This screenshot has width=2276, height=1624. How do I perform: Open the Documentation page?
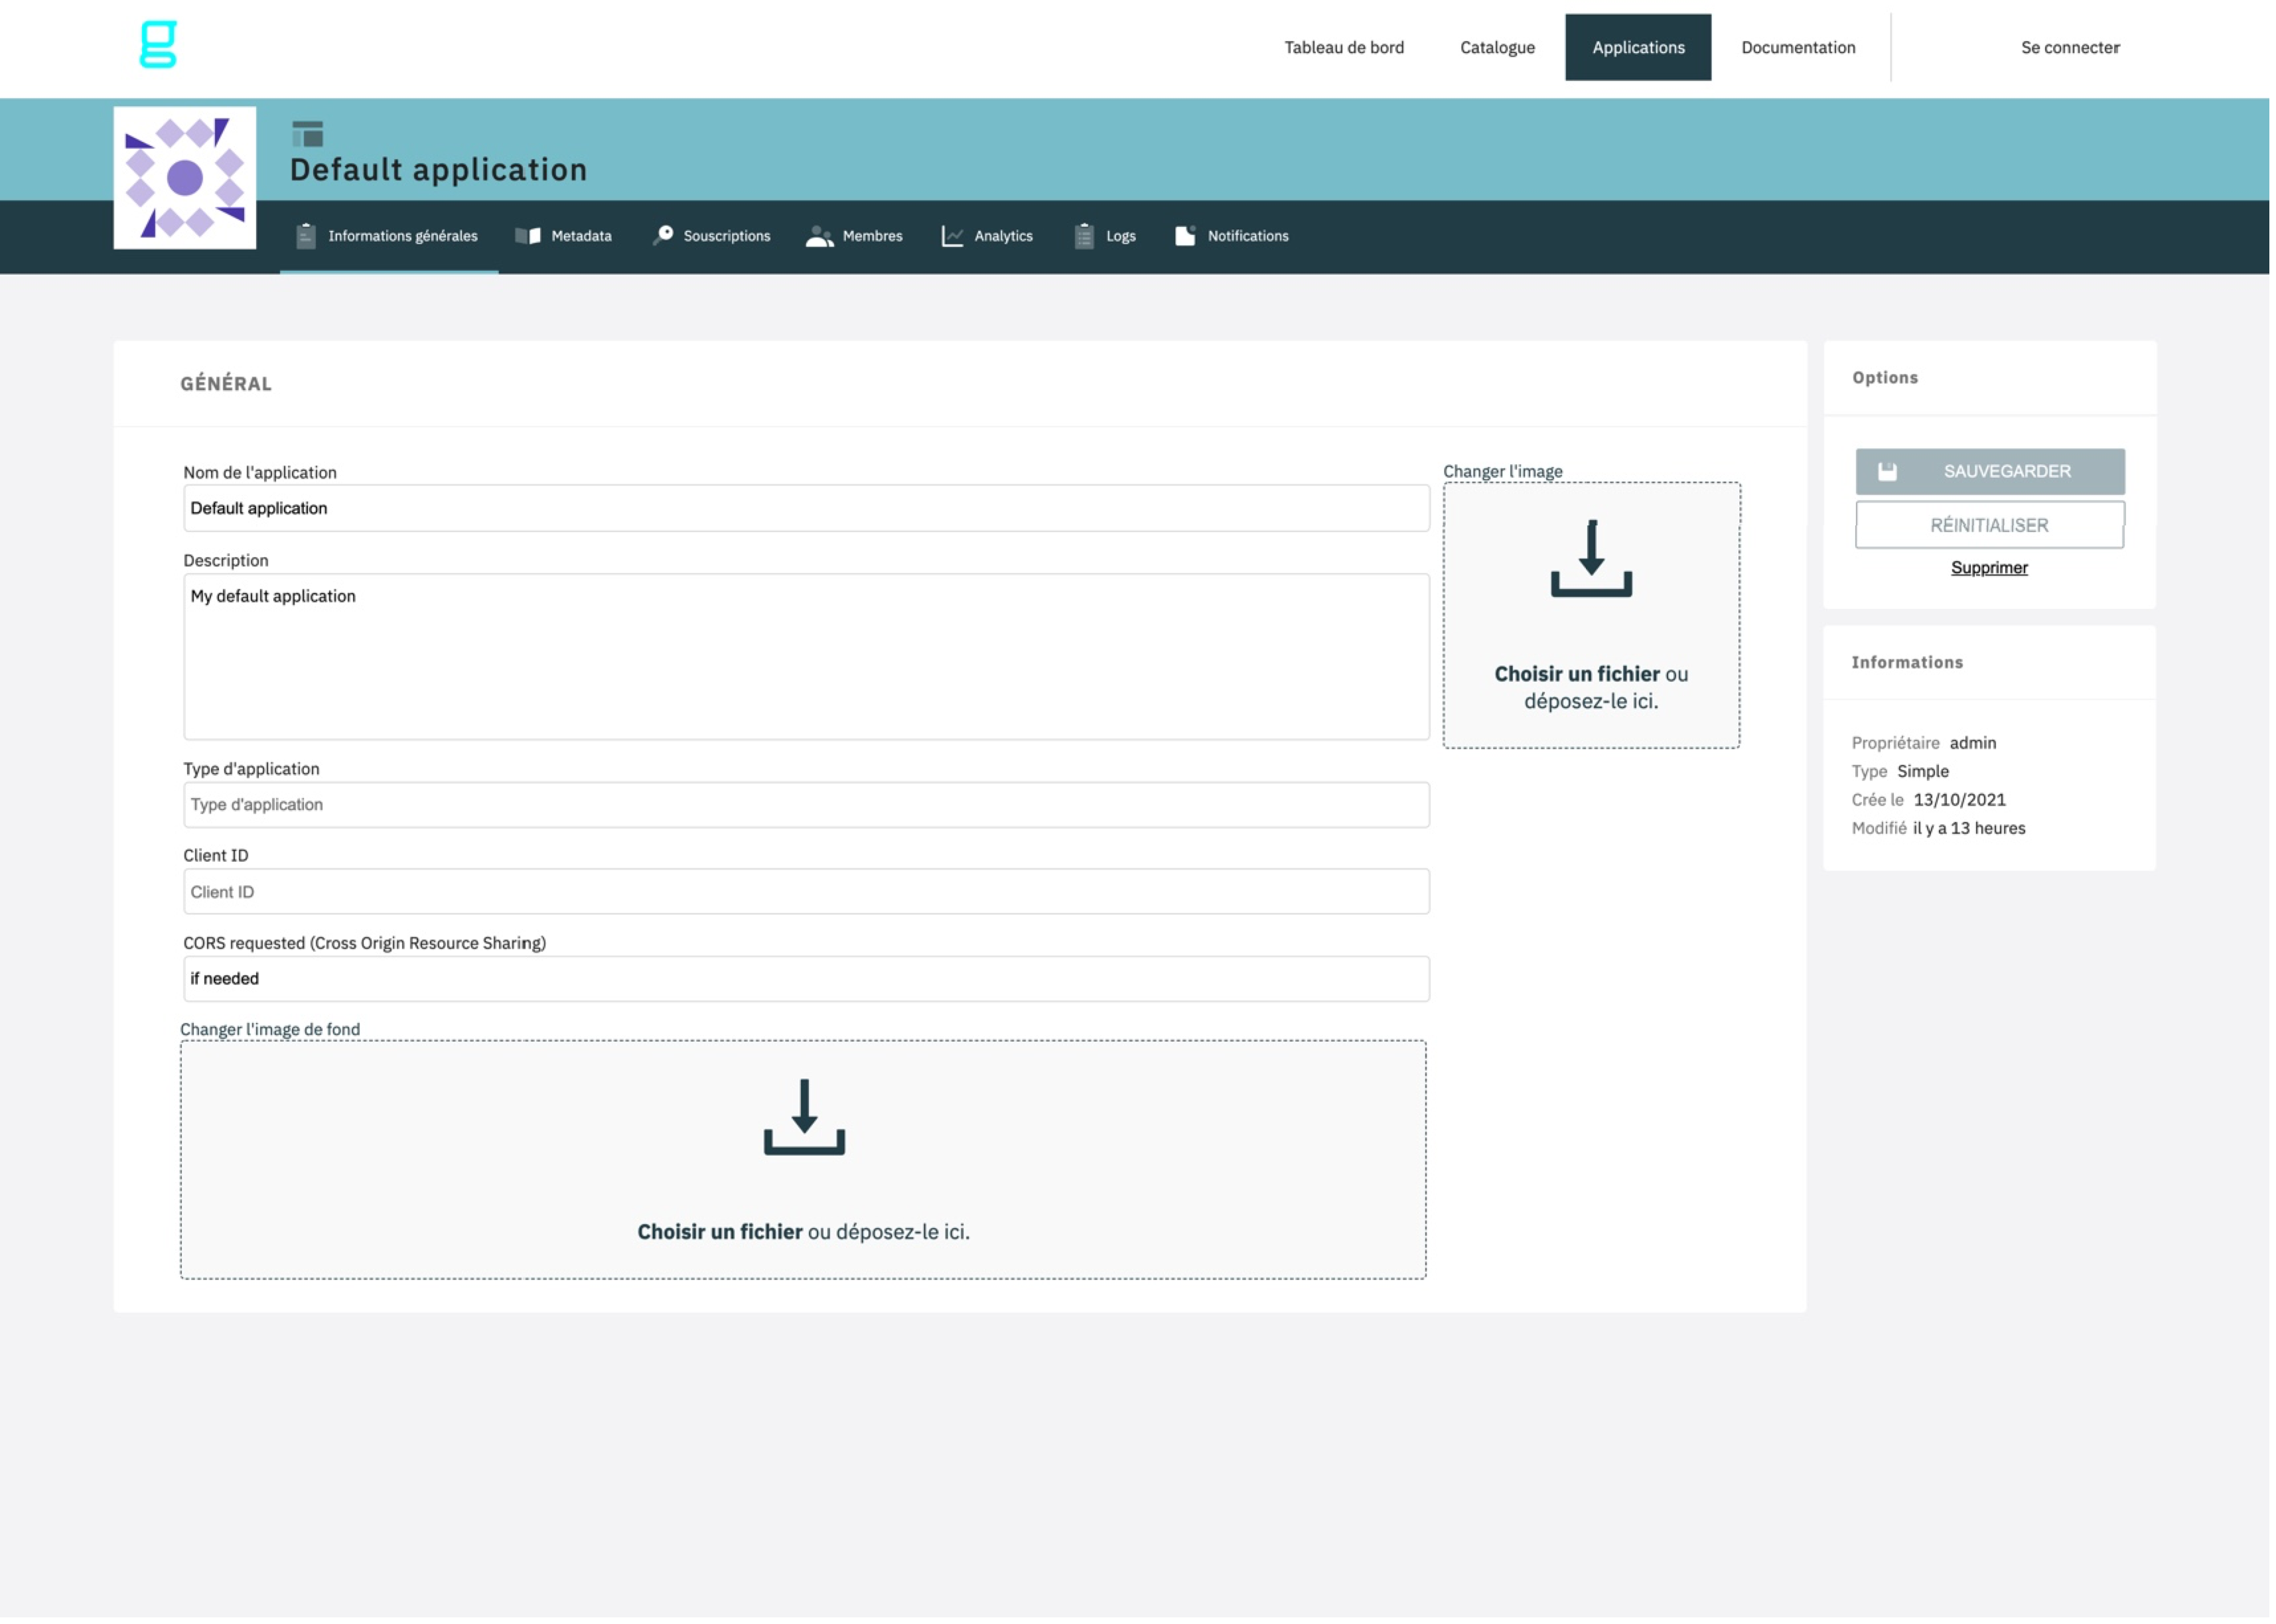click(1800, 48)
